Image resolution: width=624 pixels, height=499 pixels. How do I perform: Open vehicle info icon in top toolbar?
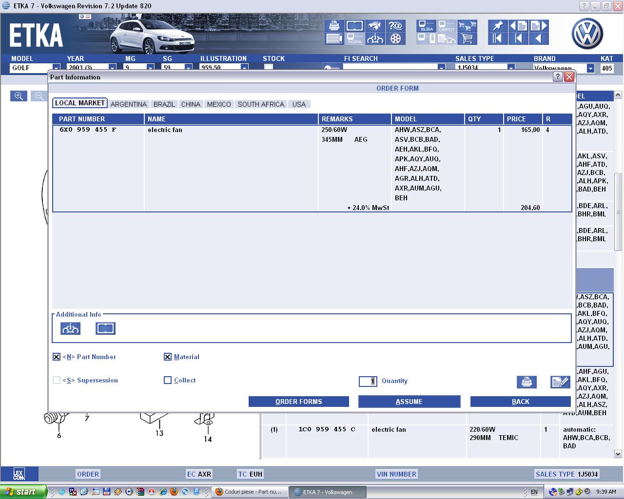[375, 38]
